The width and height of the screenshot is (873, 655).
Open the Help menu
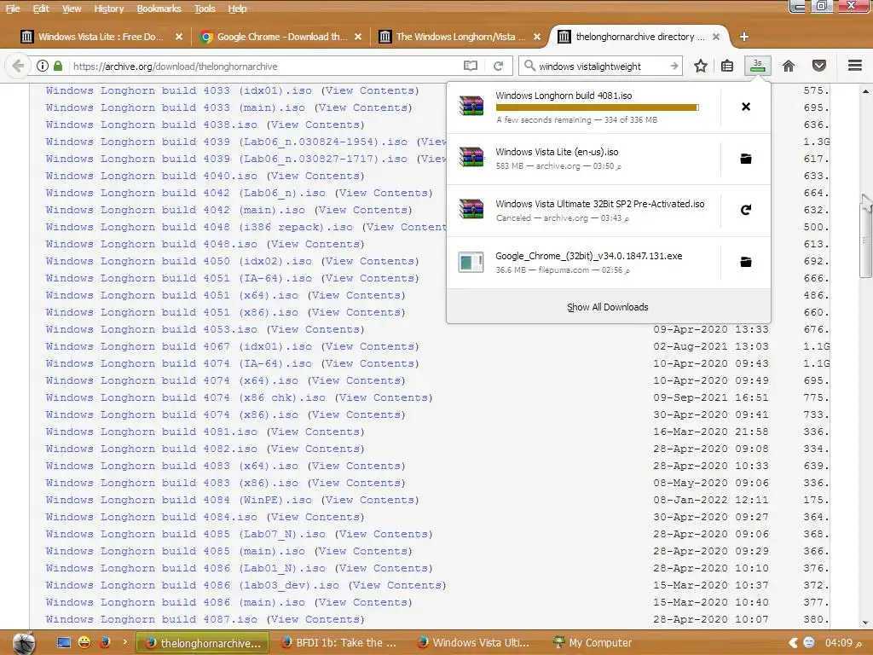(237, 9)
